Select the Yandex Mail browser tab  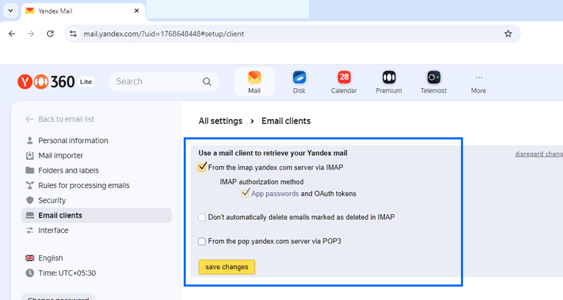coord(83,11)
